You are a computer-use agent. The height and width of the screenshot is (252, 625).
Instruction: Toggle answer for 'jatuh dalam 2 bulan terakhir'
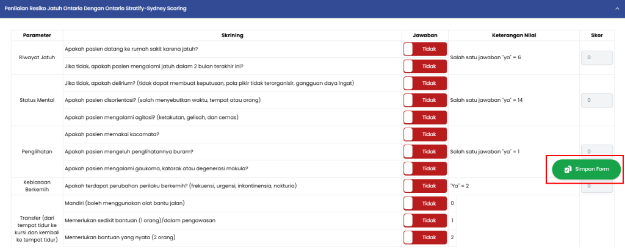(x=425, y=66)
